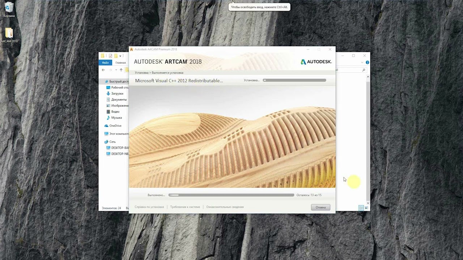Click the Explorer scrollbar up arrow
Image resolution: width=463 pixels, height=260 pixels.
368,77
